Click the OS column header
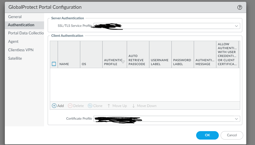 tap(91, 55)
